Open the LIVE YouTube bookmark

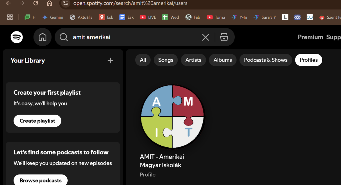(x=148, y=17)
